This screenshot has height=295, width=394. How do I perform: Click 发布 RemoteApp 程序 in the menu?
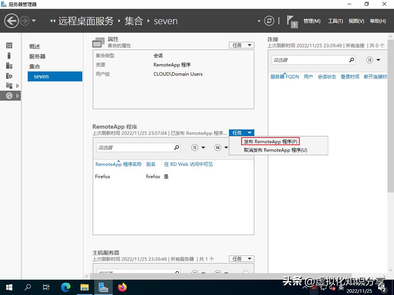[270, 141]
